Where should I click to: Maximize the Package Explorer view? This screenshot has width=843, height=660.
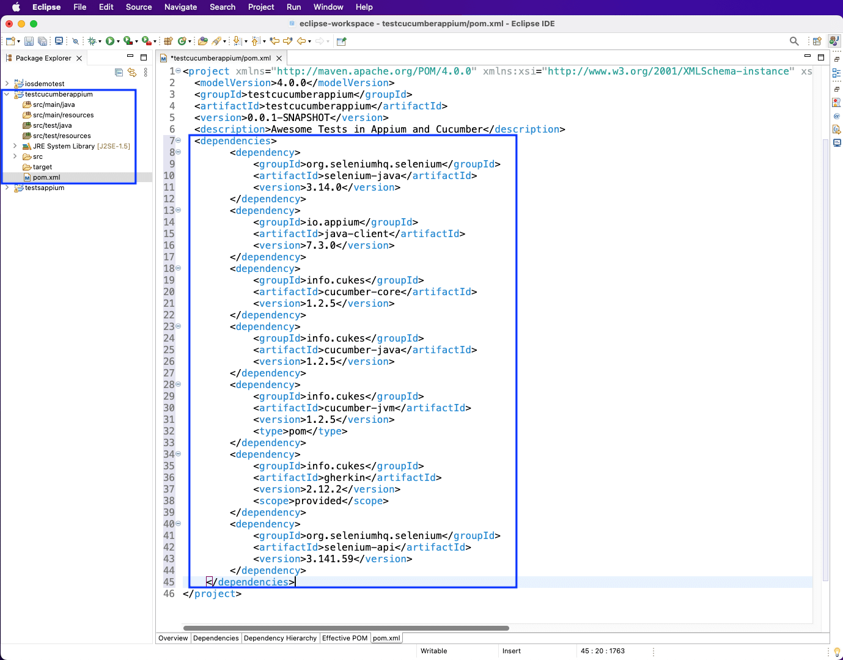(144, 57)
